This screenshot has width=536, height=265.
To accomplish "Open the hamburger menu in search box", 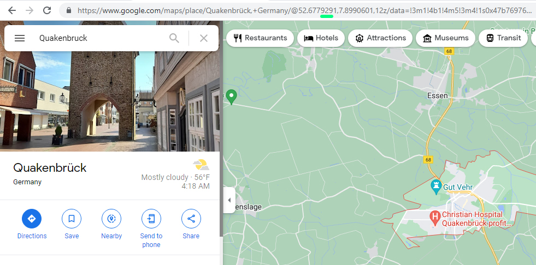I will point(20,38).
